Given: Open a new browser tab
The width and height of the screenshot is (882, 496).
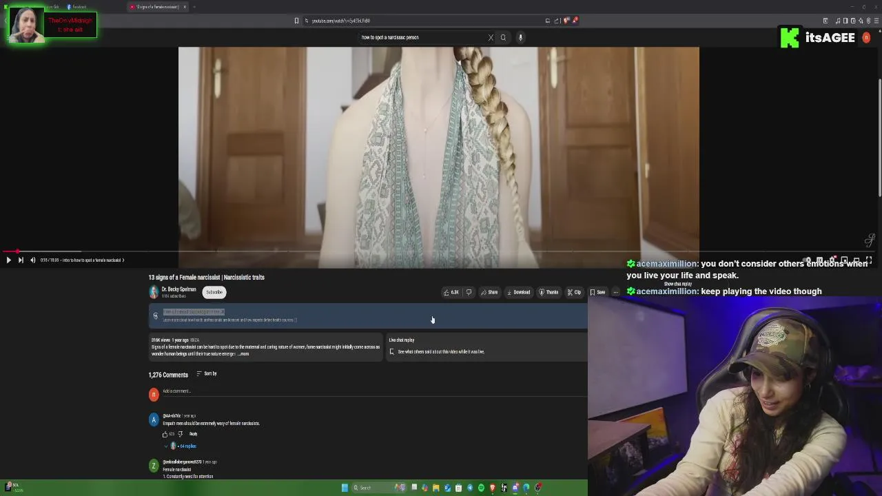Looking at the screenshot, I should pyautogui.click(x=194, y=7).
